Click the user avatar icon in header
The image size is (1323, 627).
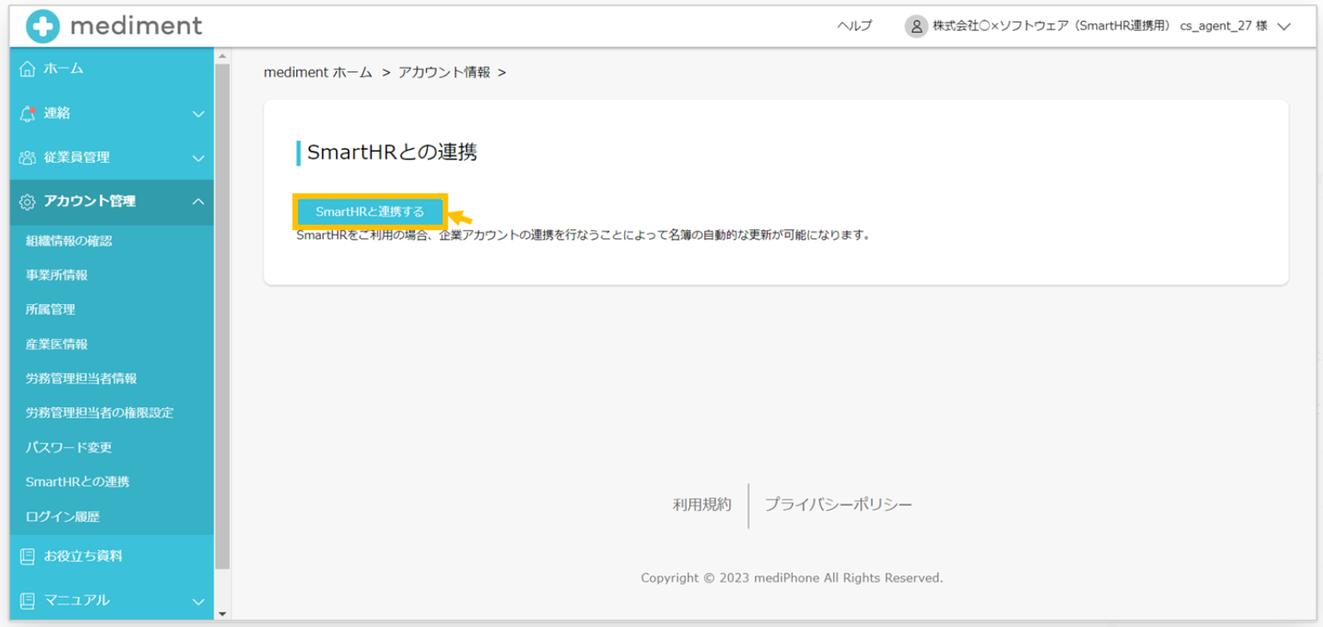point(916,26)
